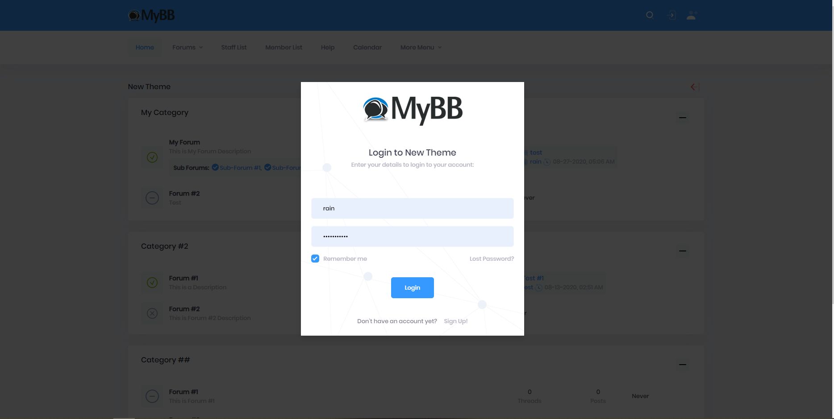This screenshot has width=834, height=419.
Task: Click the clock icon beside 08-13-2020 date
Action: point(539,288)
